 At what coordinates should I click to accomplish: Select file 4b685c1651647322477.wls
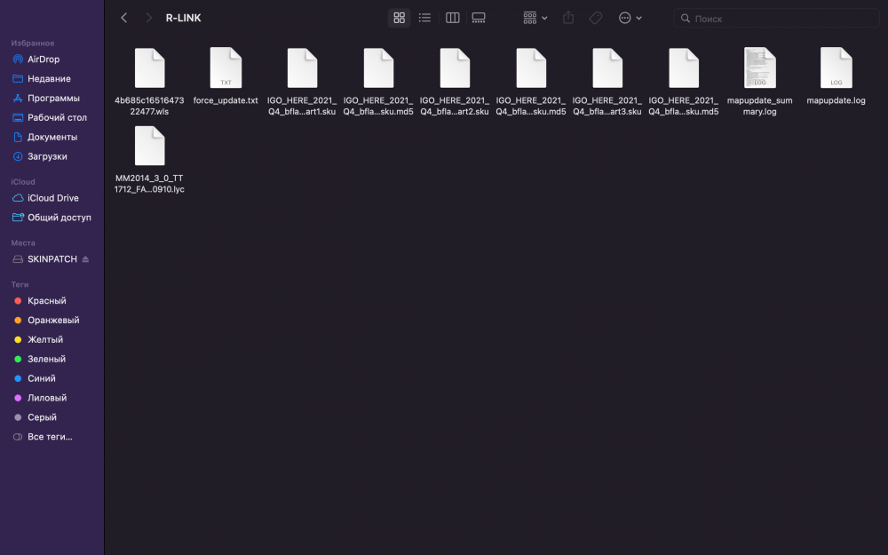[149, 82]
